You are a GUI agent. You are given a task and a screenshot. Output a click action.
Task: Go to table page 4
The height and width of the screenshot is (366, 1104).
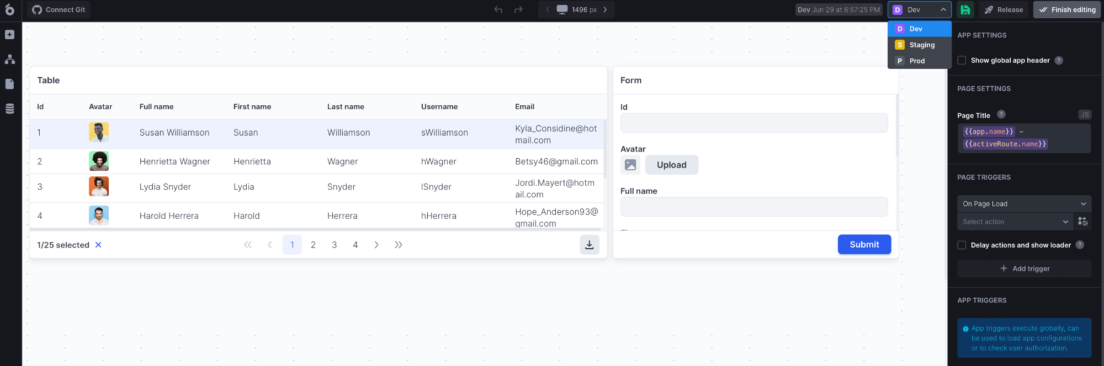[x=355, y=245]
